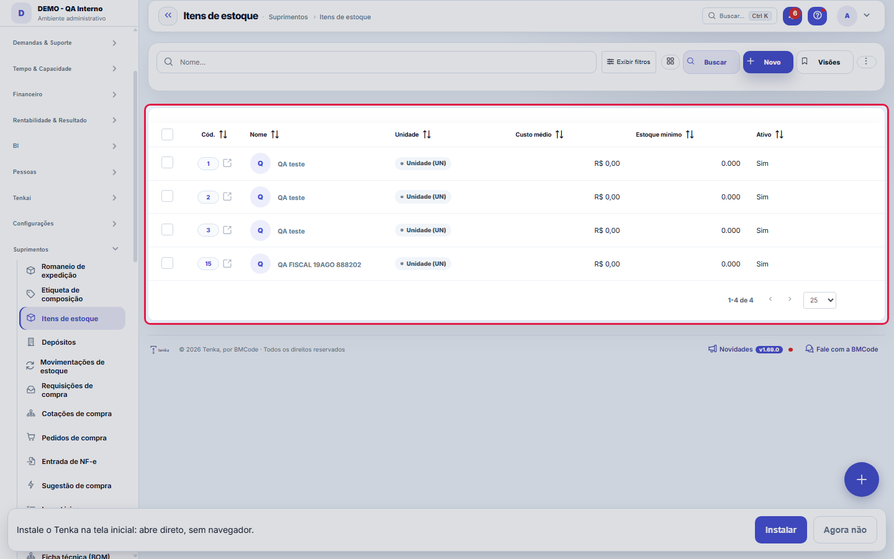Viewport: 894px width, 559px height.
Task: Dismiss install prompt with Agora não
Action: tap(845, 530)
